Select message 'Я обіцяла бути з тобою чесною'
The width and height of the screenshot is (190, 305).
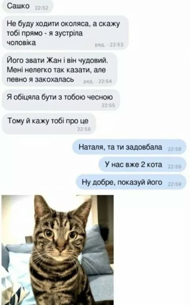(61, 100)
